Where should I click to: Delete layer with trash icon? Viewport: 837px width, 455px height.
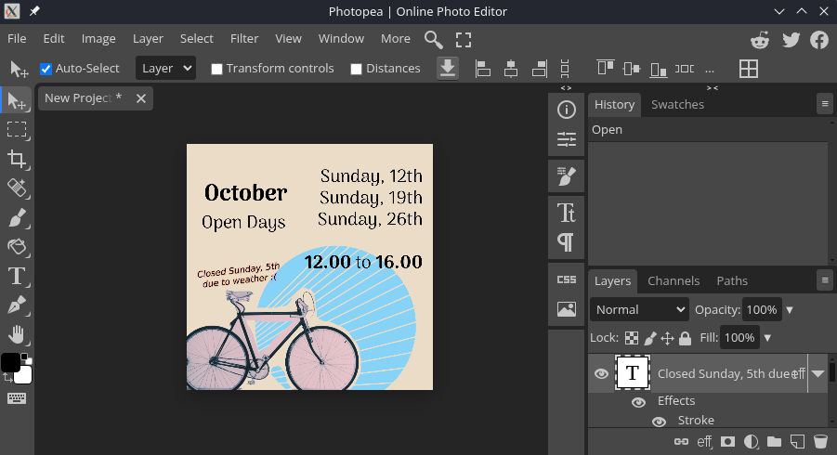click(x=820, y=442)
